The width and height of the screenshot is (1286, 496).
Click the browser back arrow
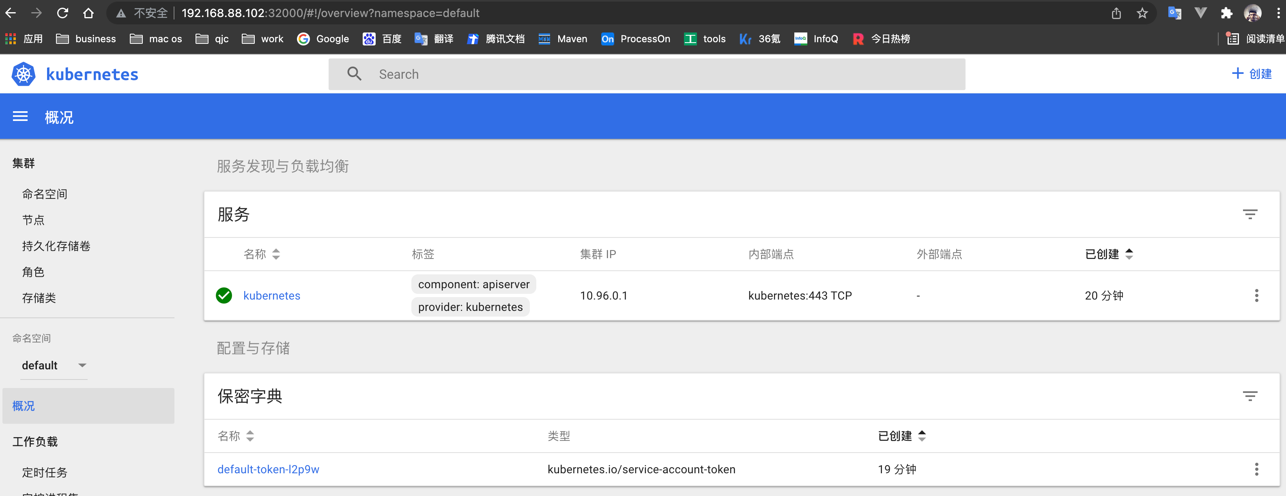[11, 13]
